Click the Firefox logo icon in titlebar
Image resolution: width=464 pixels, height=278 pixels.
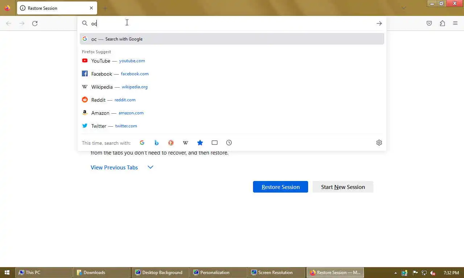7,8
